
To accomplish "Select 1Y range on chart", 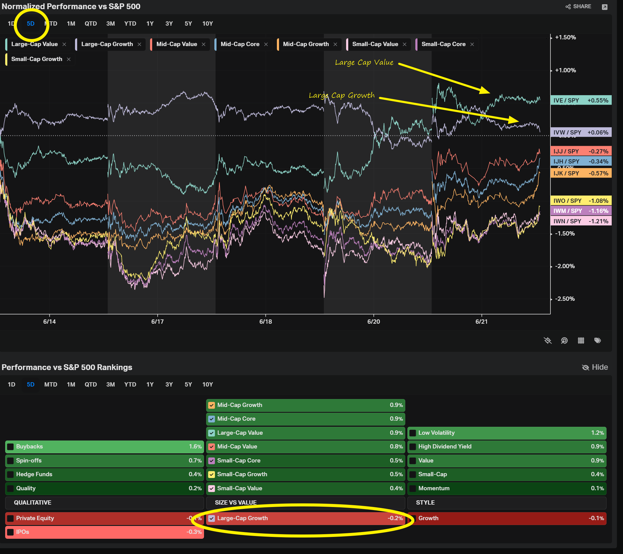I will 150,23.
